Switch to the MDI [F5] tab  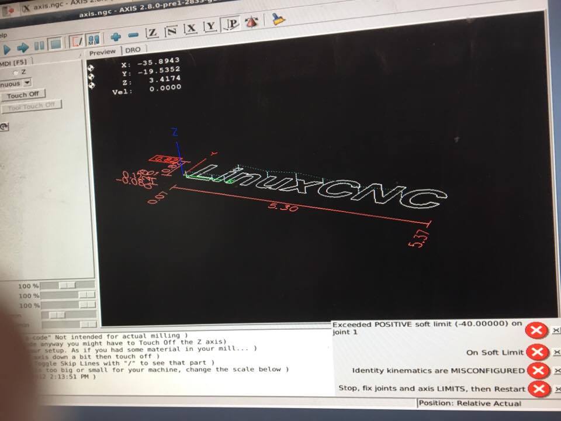coord(14,63)
